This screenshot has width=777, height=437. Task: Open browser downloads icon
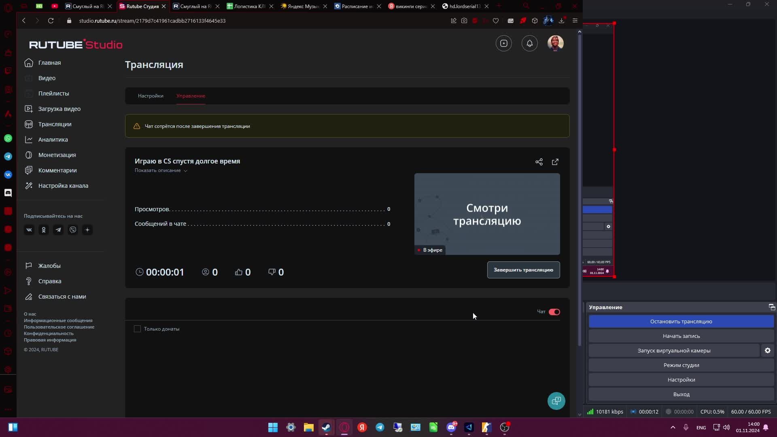(x=561, y=21)
